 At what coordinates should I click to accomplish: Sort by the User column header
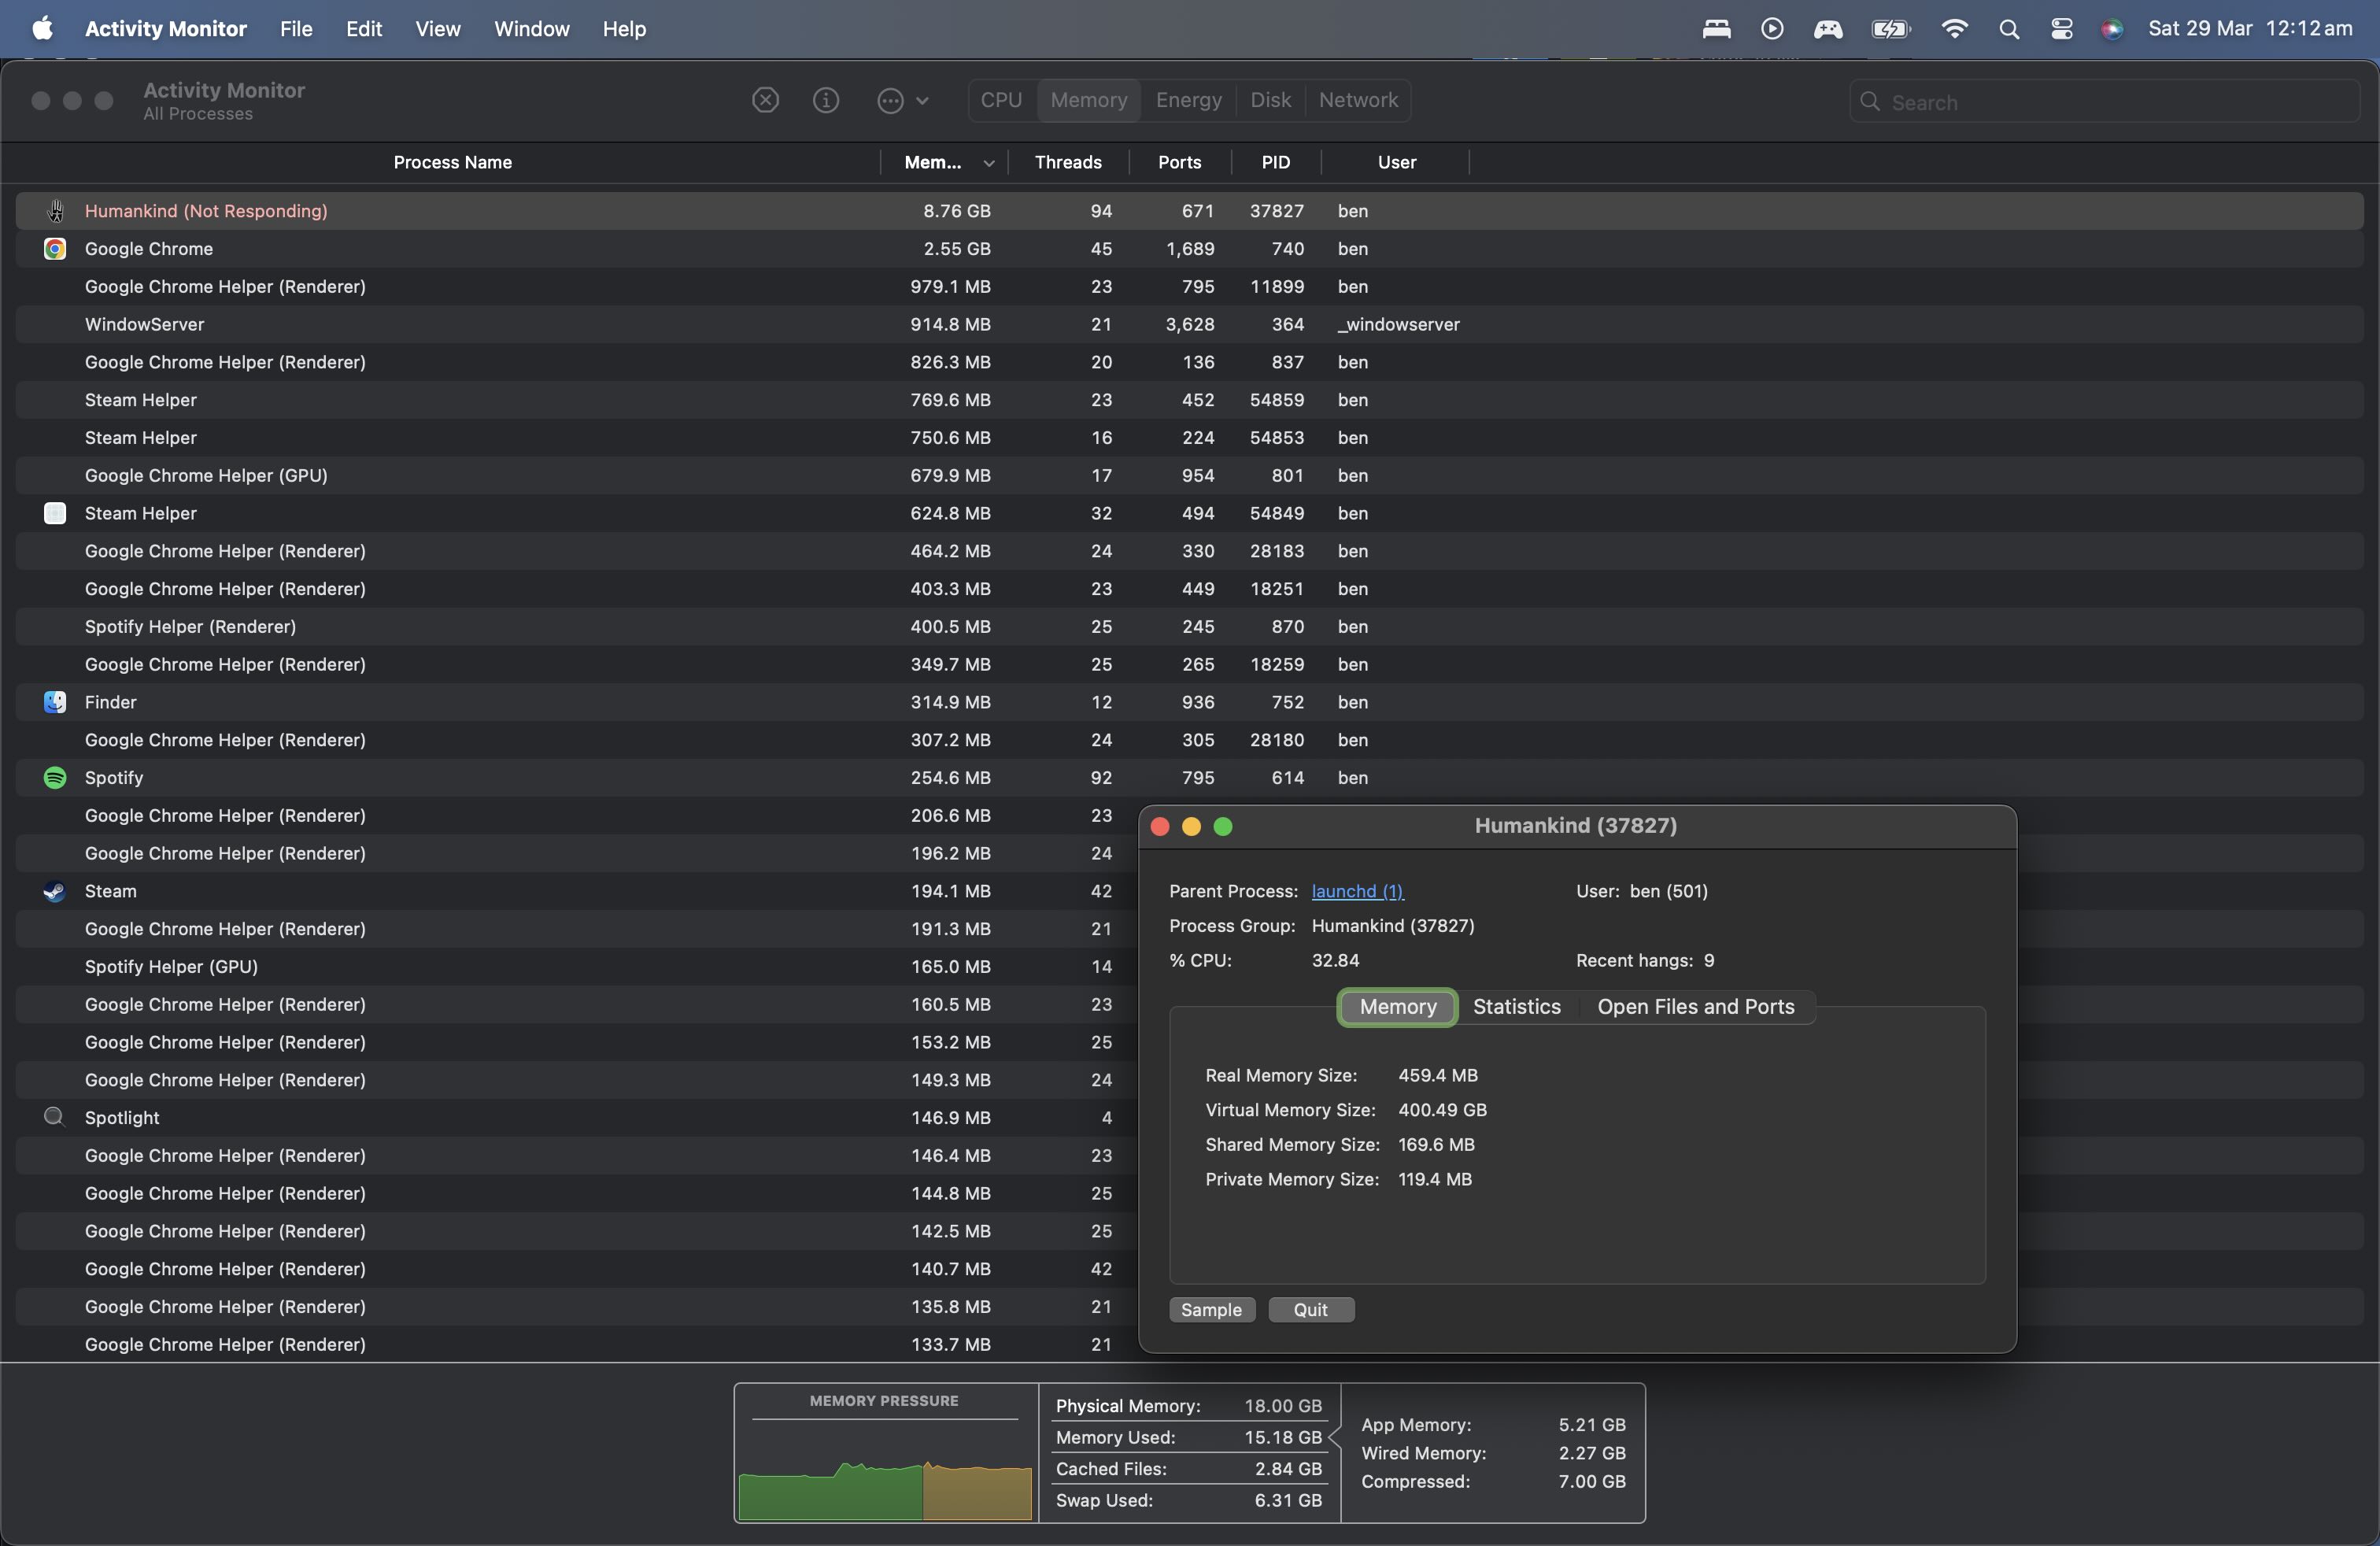(x=1396, y=162)
